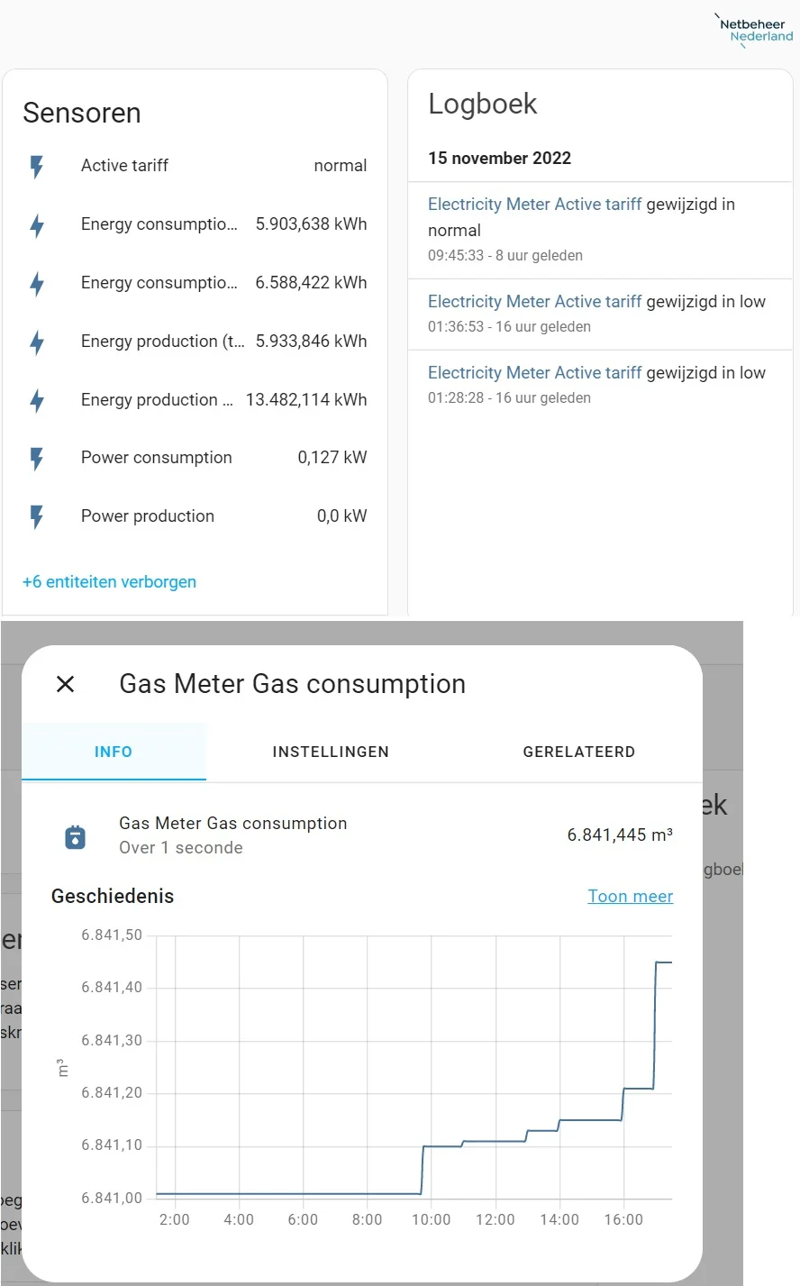
Task: Open the Gerelateerd tab
Action: (578, 752)
